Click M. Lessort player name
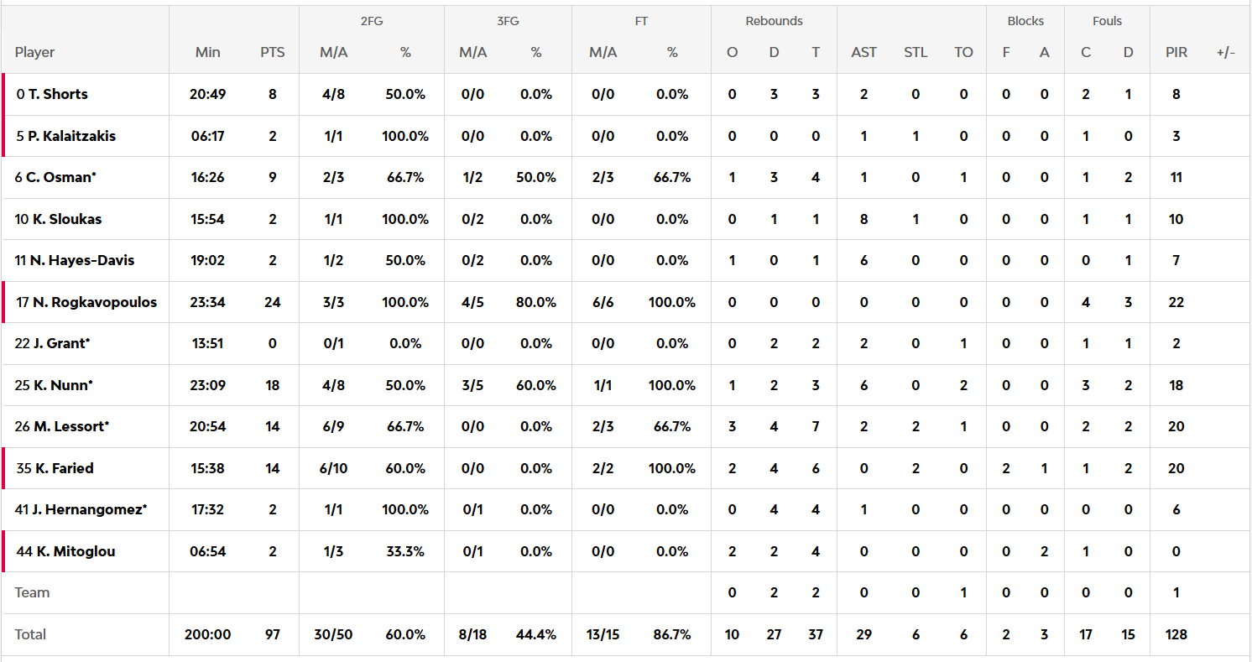Viewport: 1252px width, 662px height. click(x=71, y=426)
